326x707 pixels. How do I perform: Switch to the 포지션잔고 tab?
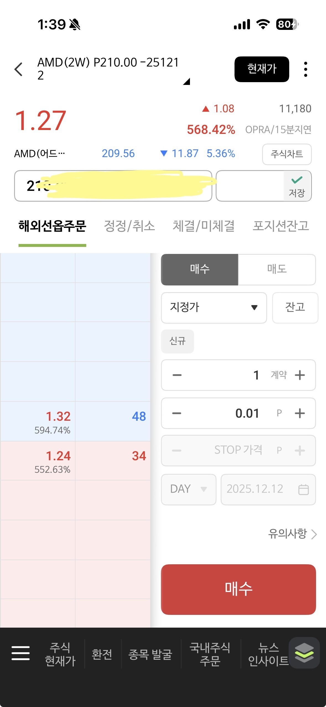281,226
